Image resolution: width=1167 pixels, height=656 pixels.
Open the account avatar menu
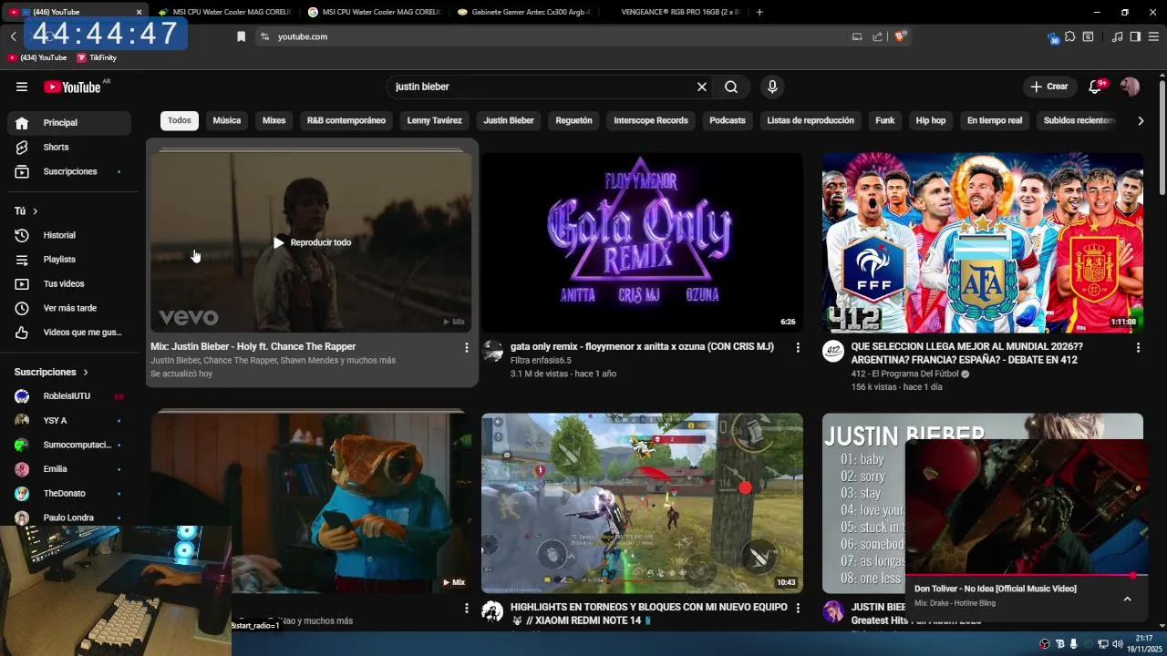pyautogui.click(x=1130, y=87)
